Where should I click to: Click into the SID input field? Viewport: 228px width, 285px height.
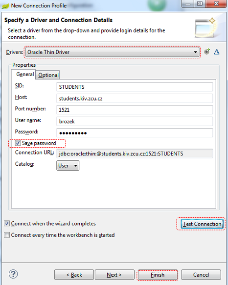click(x=135, y=87)
